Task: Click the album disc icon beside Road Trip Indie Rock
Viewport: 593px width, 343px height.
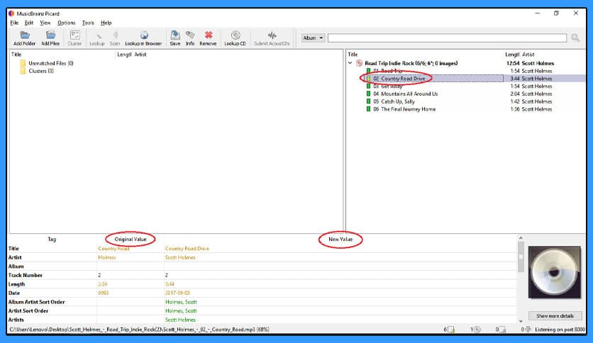Action: (360, 64)
